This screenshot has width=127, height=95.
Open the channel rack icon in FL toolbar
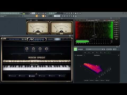point(67,16)
